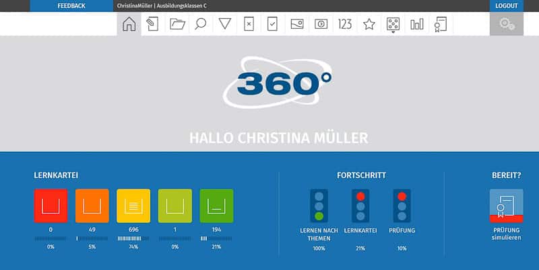
Task: Open the certificate exam icon in toolbar
Action: (x=441, y=24)
